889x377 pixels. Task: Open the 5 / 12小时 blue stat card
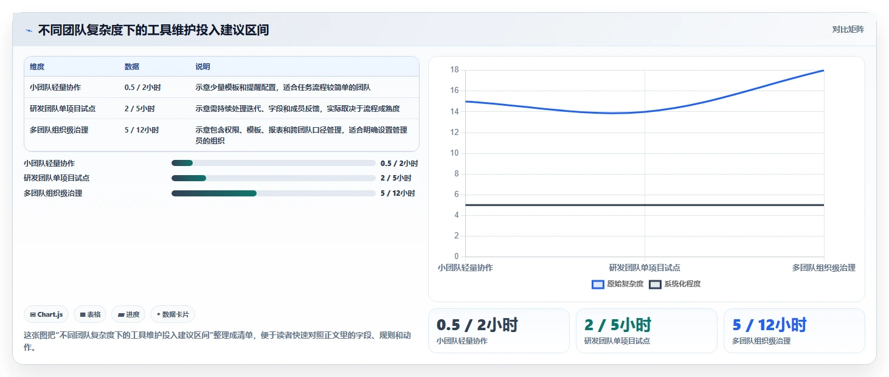[794, 331]
